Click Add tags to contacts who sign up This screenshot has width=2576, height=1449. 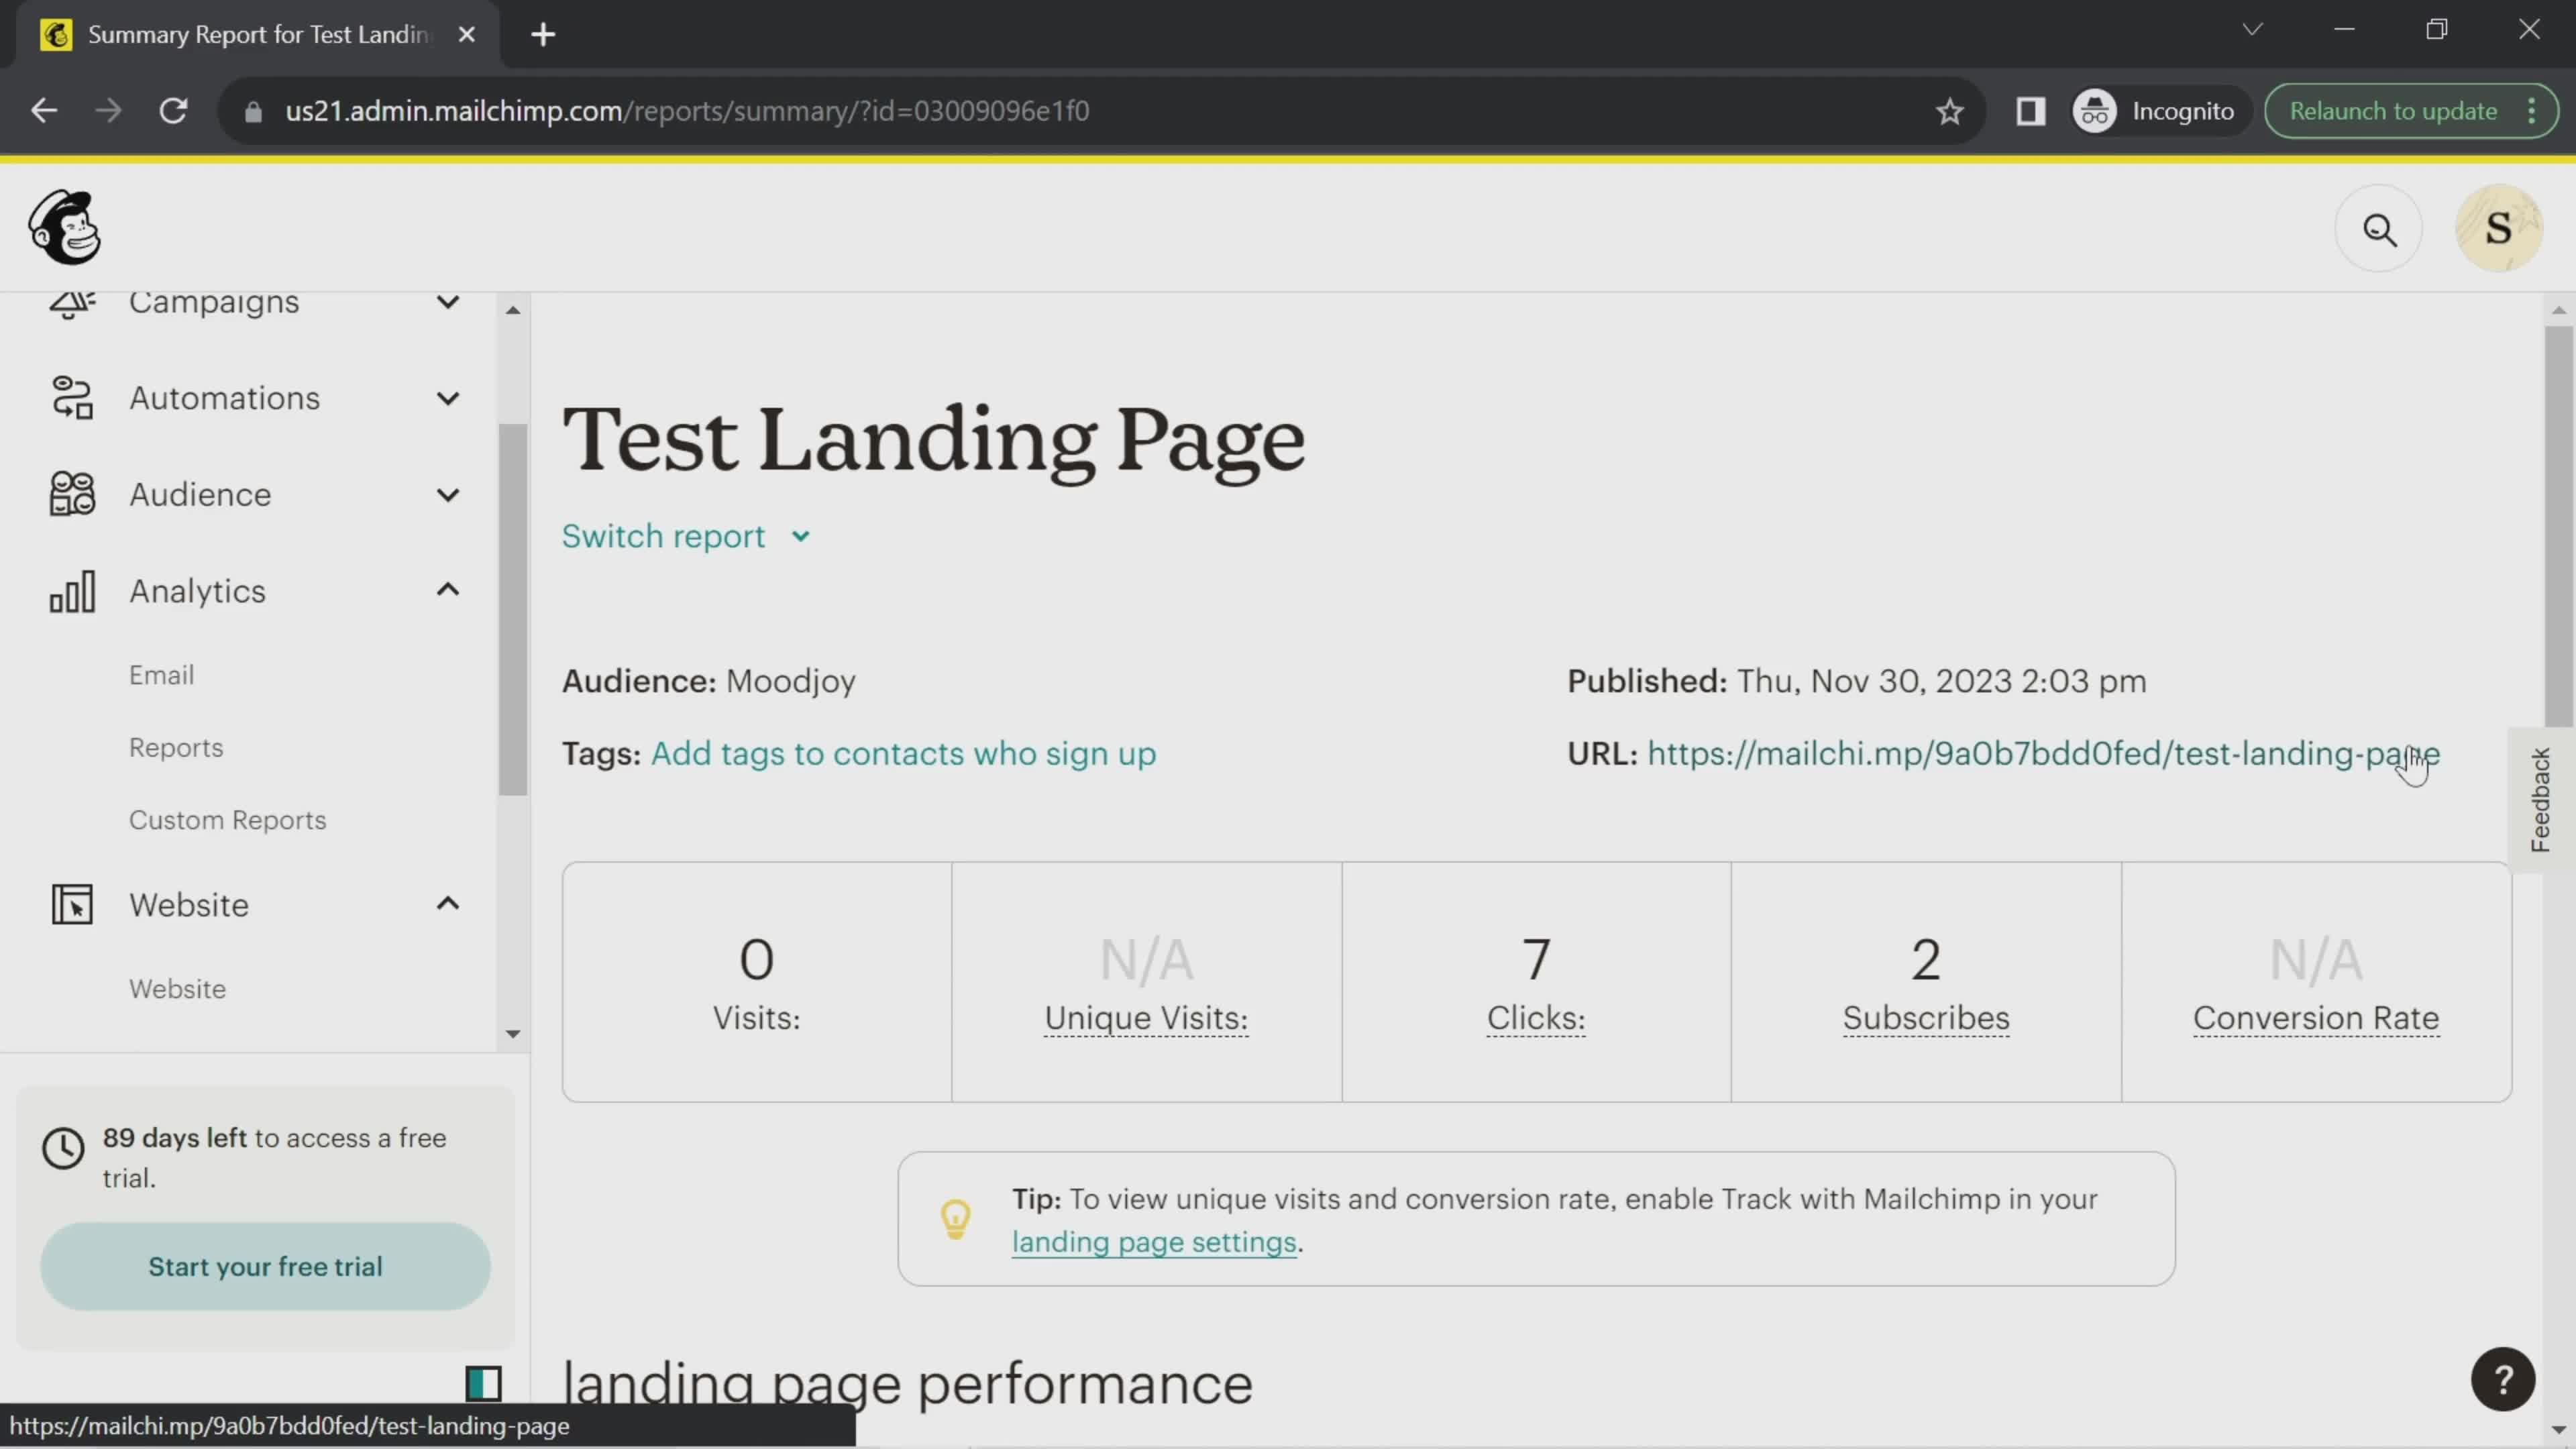(x=903, y=754)
